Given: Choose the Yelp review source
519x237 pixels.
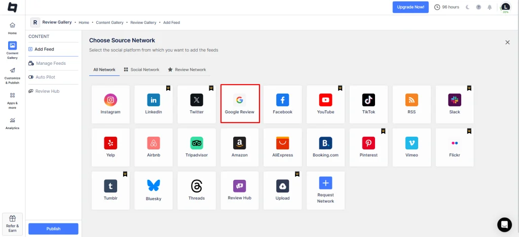Looking at the screenshot, I should pyautogui.click(x=110, y=147).
